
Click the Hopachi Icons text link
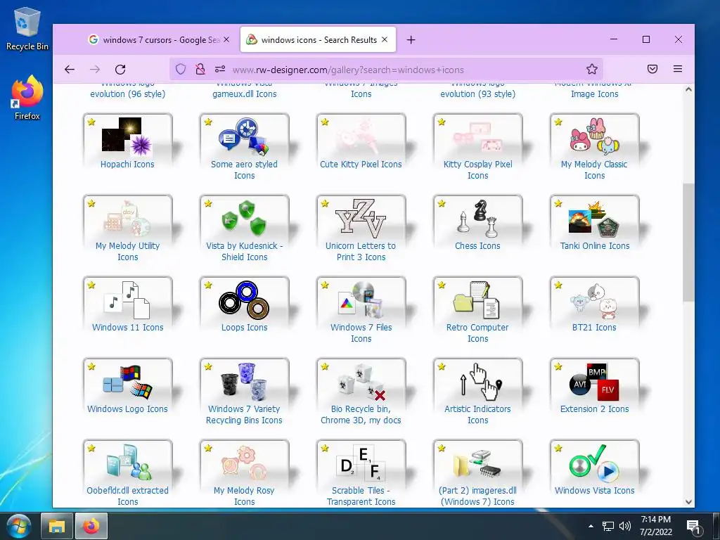[128, 164]
